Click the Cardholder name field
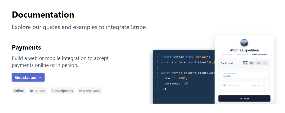 tap(244, 75)
